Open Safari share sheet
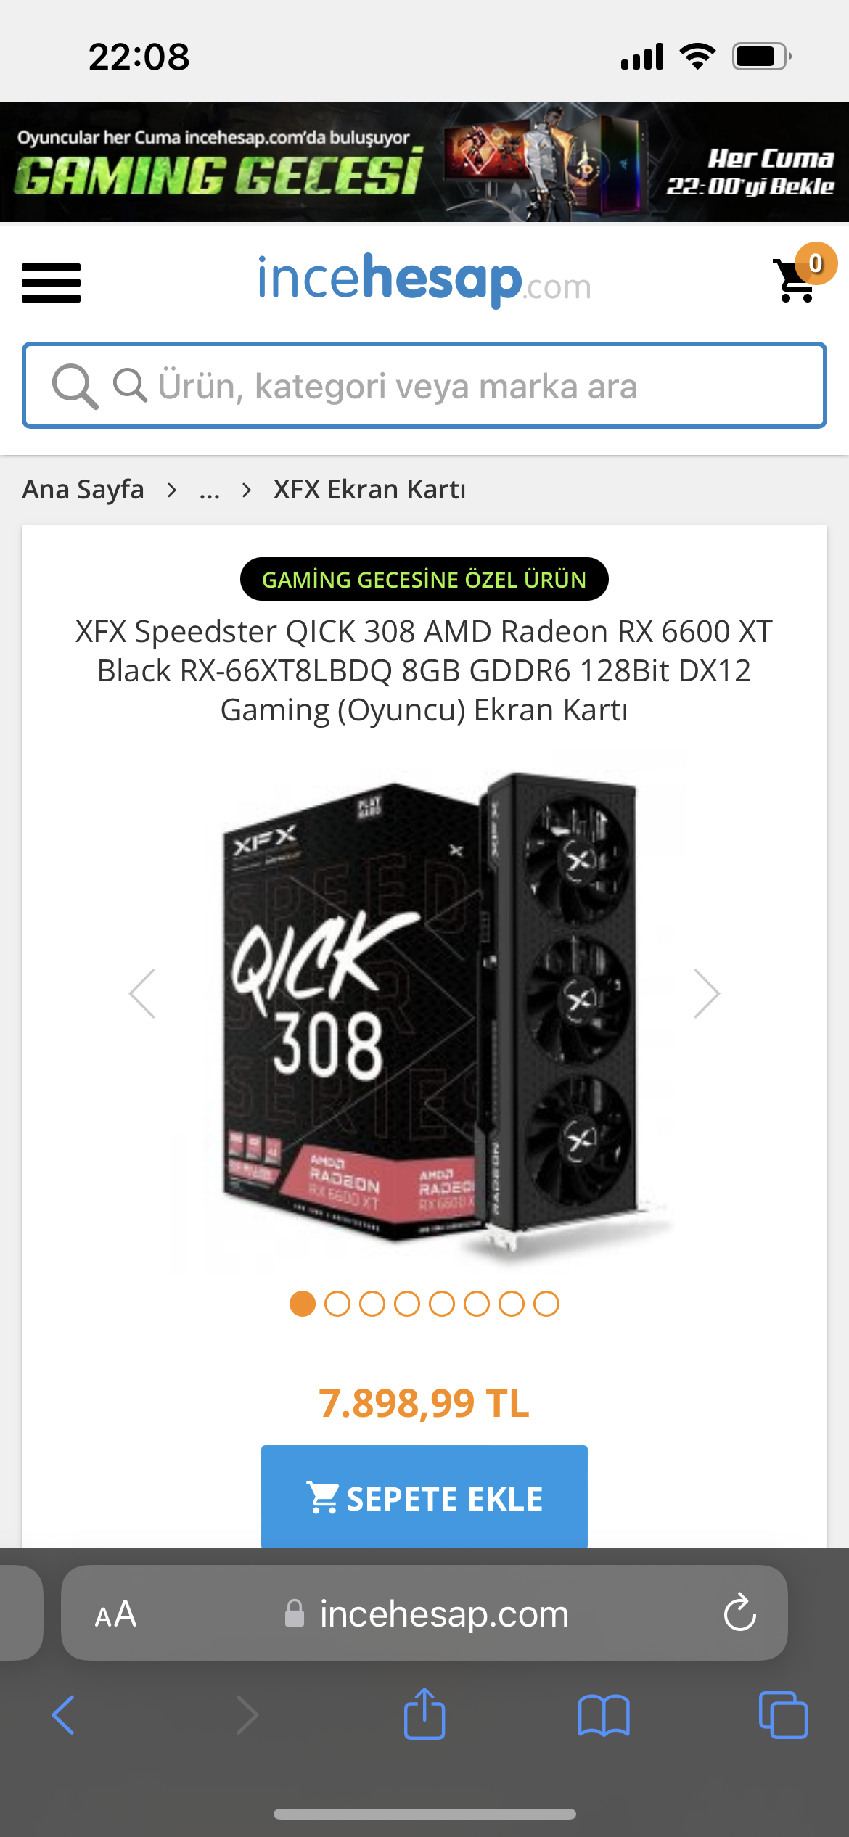 424,1714
